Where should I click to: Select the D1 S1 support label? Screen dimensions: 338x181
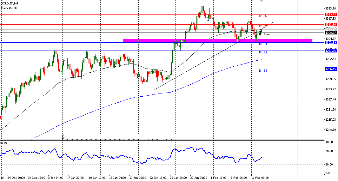coord(263,45)
